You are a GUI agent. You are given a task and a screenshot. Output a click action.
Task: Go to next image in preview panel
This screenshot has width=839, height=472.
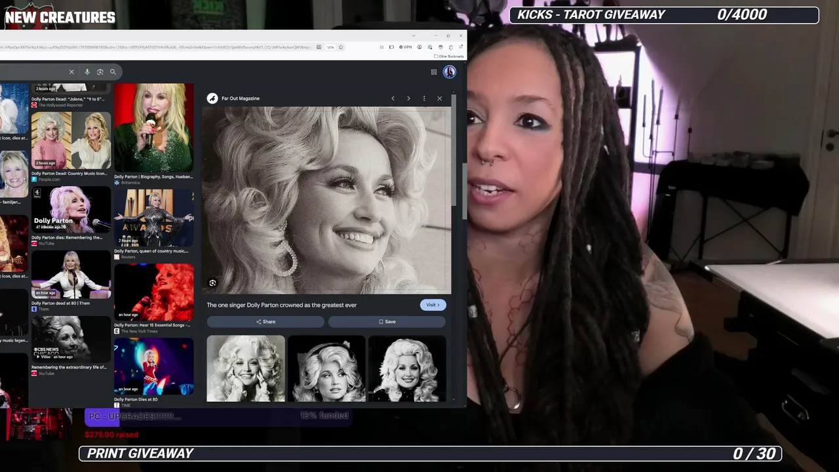point(408,98)
